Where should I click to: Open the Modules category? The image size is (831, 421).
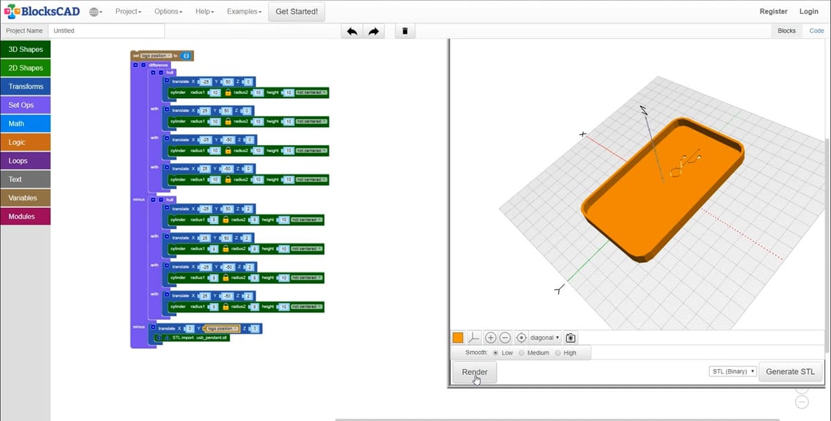coord(26,216)
